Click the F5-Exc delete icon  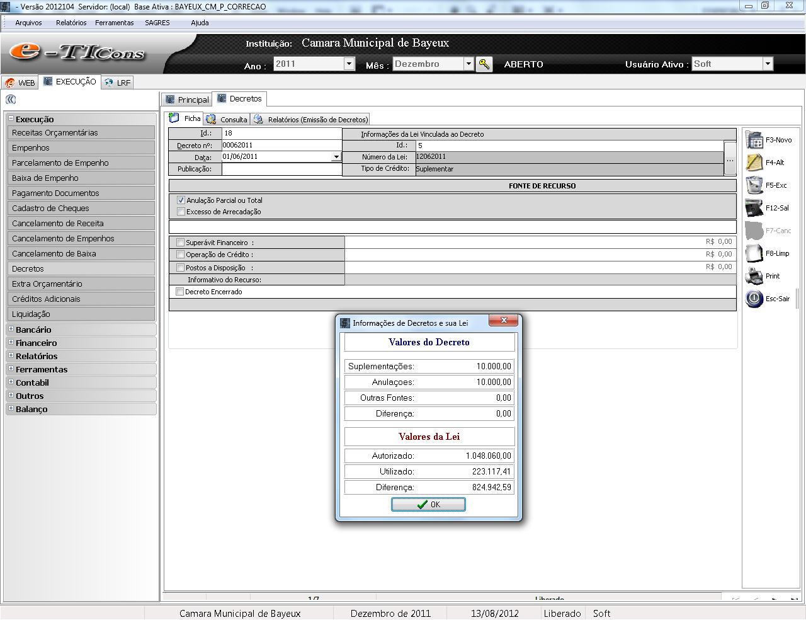[754, 185]
